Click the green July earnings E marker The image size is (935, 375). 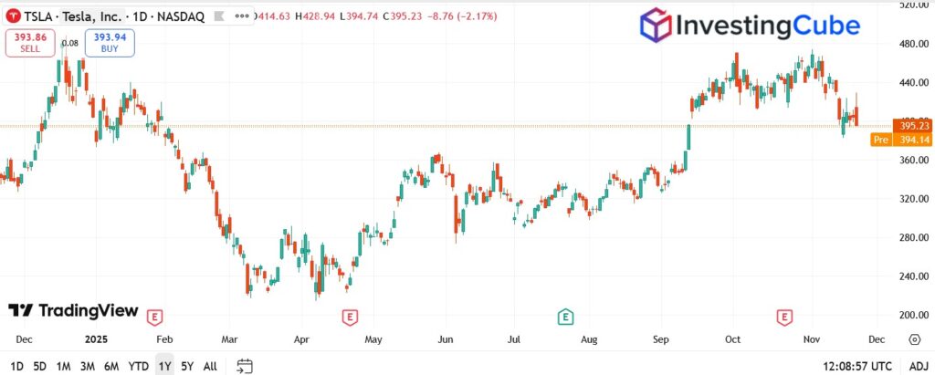point(566,317)
